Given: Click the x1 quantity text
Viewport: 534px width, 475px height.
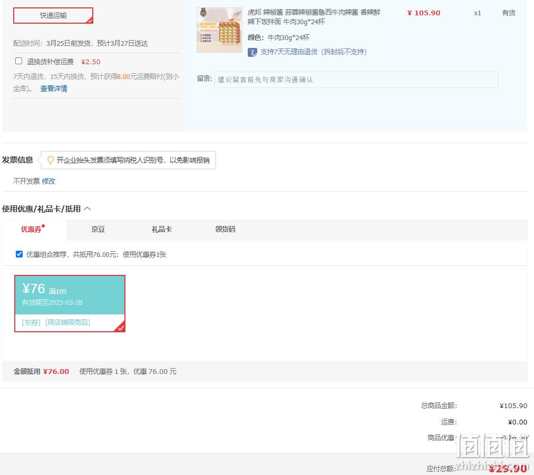Looking at the screenshot, I should [478, 13].
